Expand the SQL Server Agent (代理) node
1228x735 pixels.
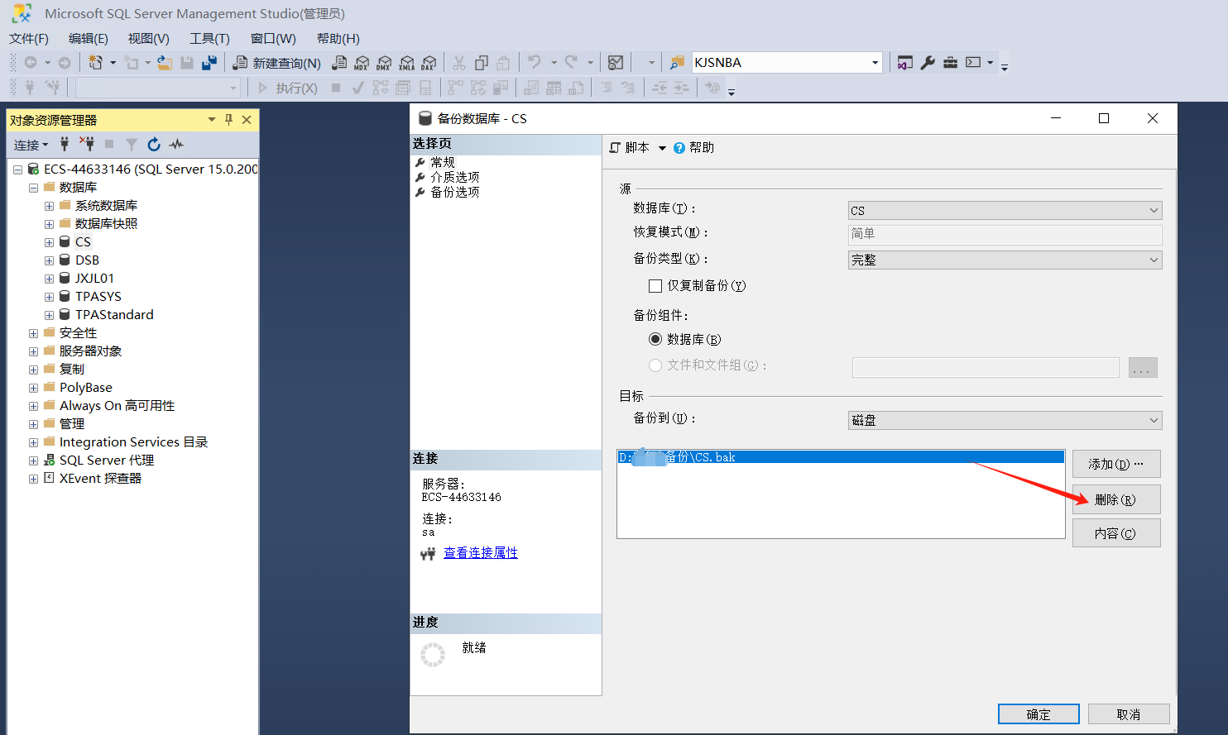point(33,461)
